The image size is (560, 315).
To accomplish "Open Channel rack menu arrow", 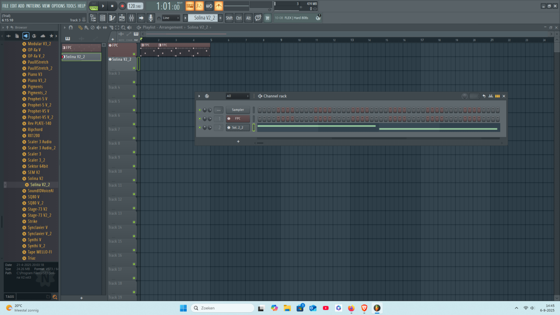I will point(199,96).
